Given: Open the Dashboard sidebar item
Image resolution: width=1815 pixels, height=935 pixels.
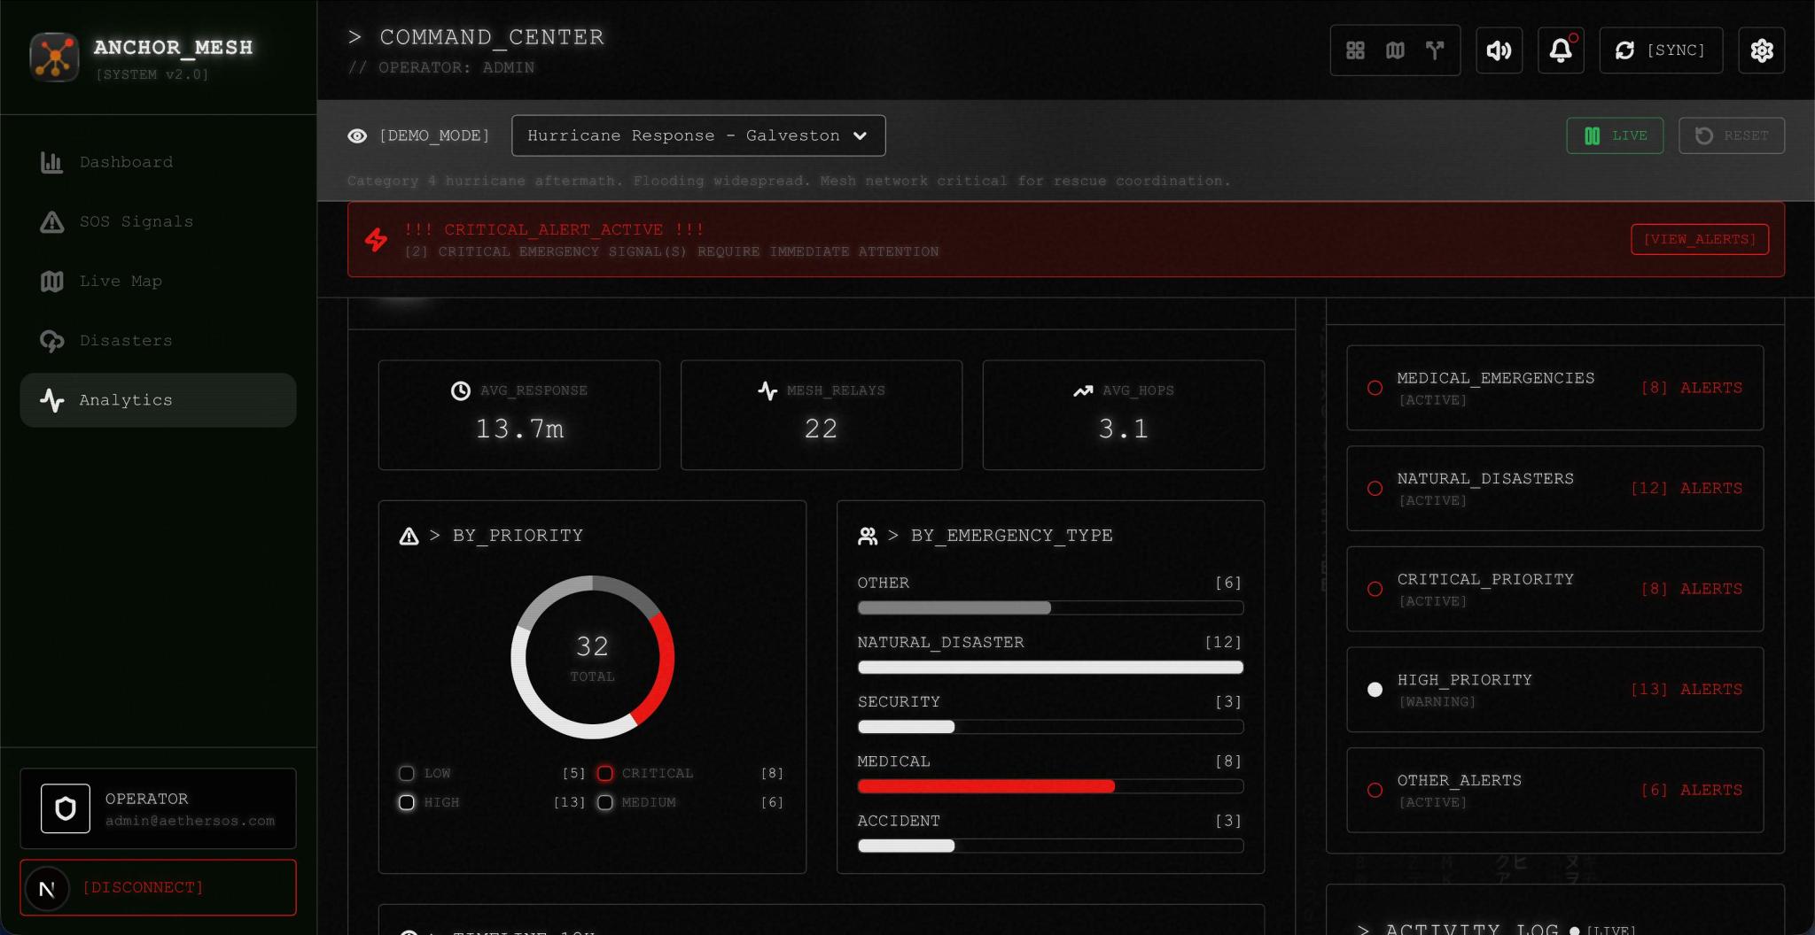Looking at the screenshot, I should point(158,162).
